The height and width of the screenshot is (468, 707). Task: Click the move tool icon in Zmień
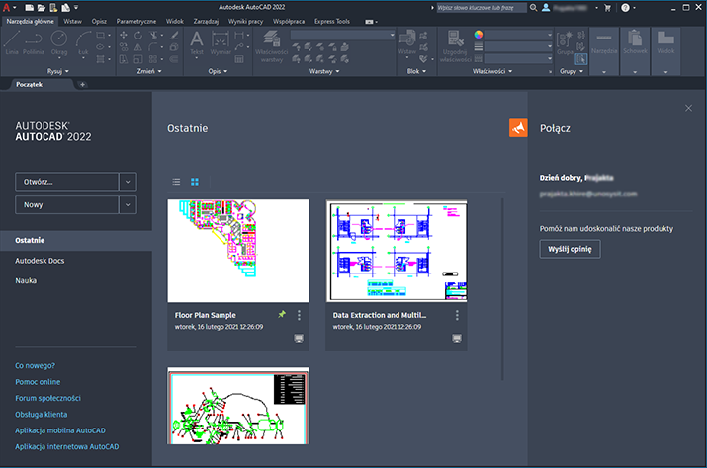click(123, 35)
